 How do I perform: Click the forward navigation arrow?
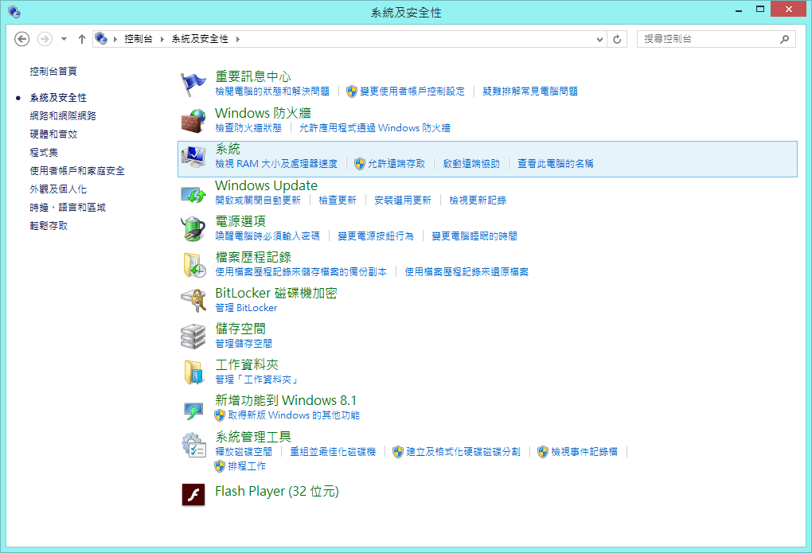[45, 39]
